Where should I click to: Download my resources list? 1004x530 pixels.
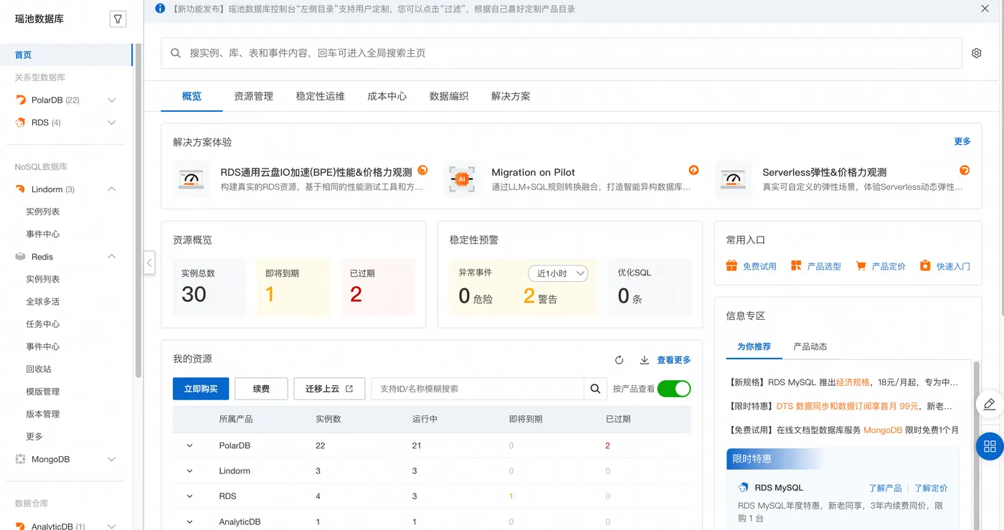click(644, 360)
